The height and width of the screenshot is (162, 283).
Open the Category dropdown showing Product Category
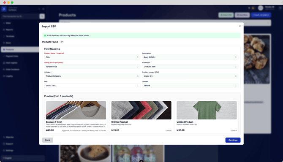92,76
